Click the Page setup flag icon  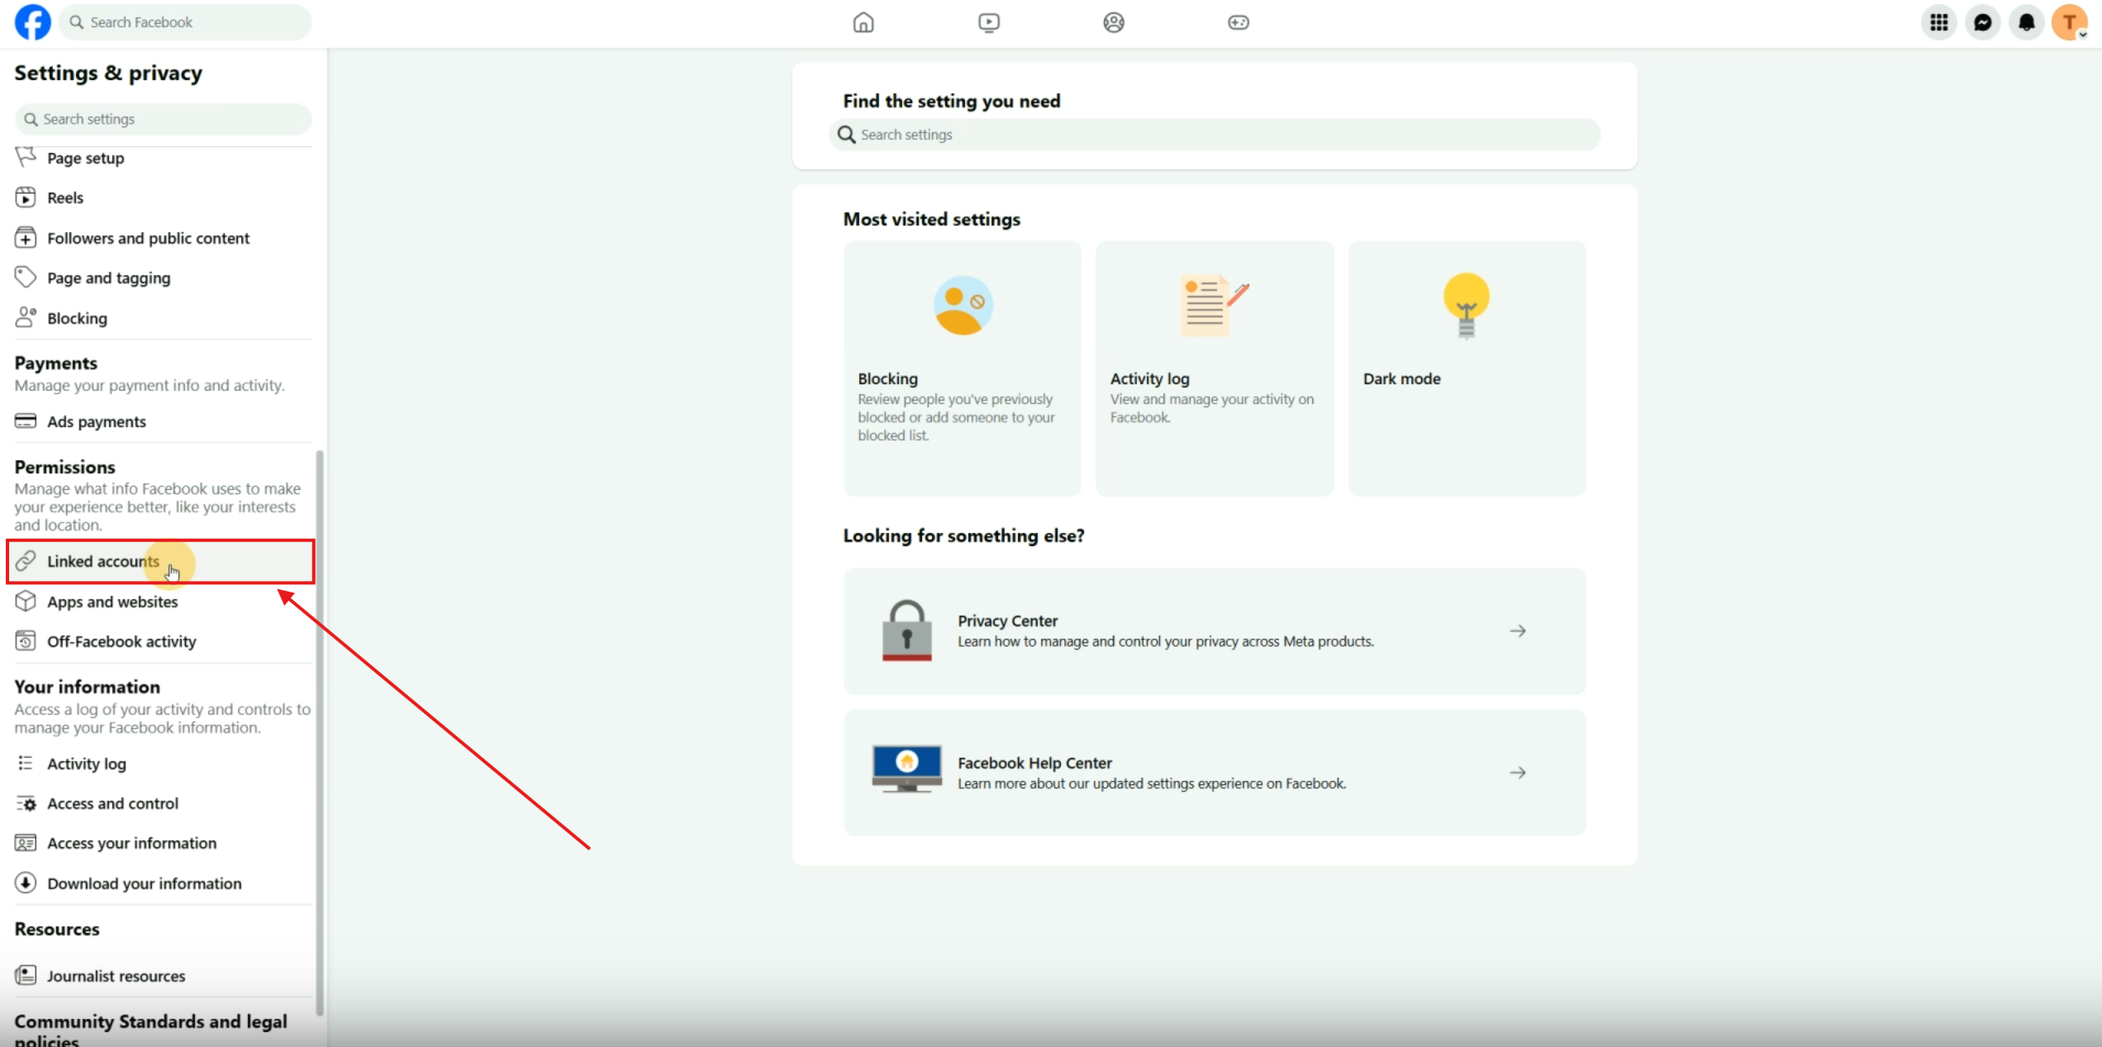tap(26, 156)
